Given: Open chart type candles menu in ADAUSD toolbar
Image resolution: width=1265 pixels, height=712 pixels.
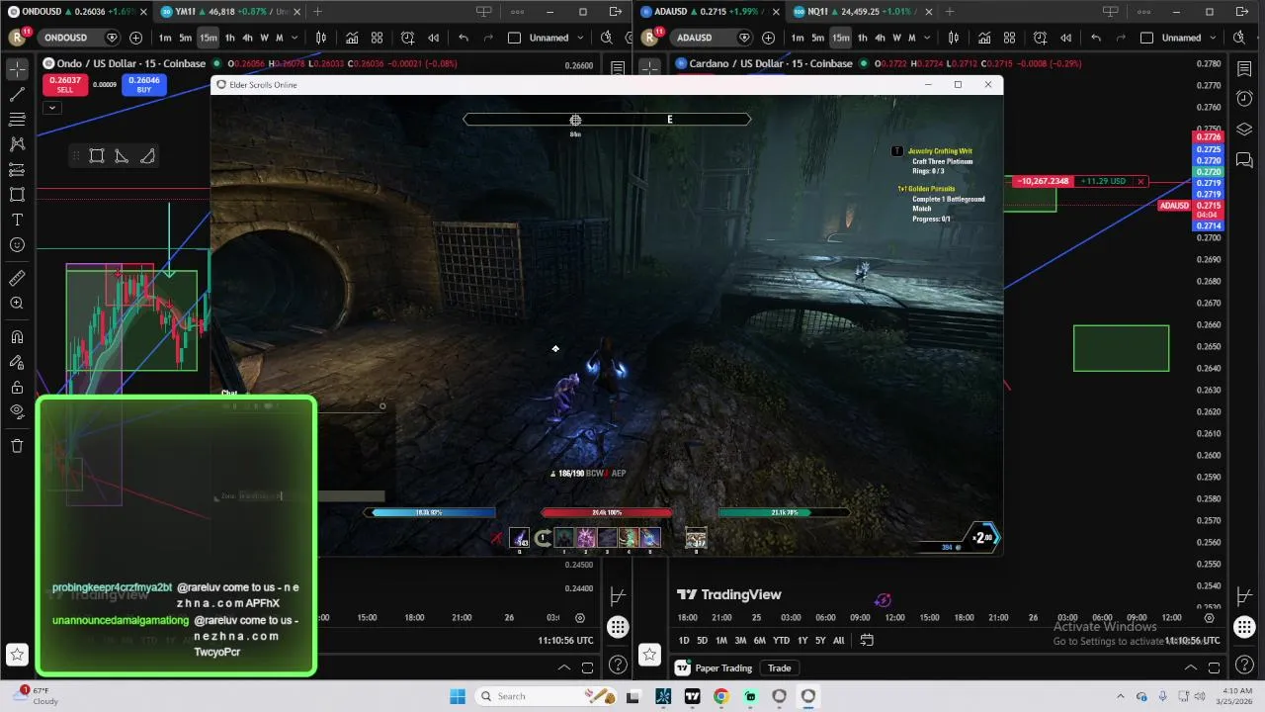Looking at the screenshot, I should 954,38.
